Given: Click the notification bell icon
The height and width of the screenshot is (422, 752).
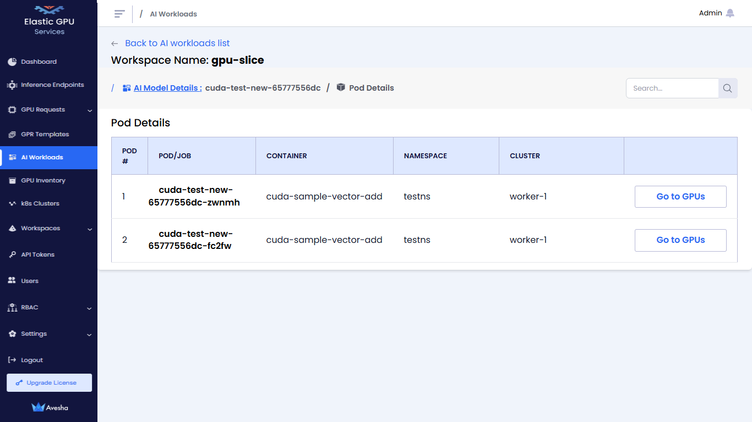Looking at the screenshot, I should click(x=730, y=13).
